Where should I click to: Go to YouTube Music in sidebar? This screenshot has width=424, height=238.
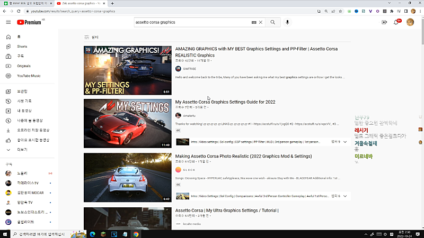pyautogui.click(x=28, y=76)
